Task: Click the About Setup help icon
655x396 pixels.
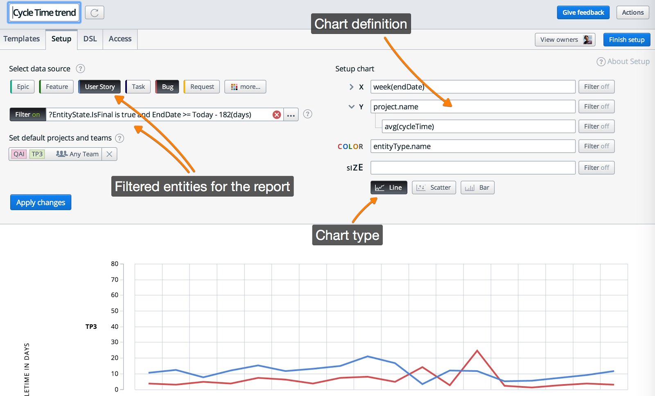Action: [601, 62]
